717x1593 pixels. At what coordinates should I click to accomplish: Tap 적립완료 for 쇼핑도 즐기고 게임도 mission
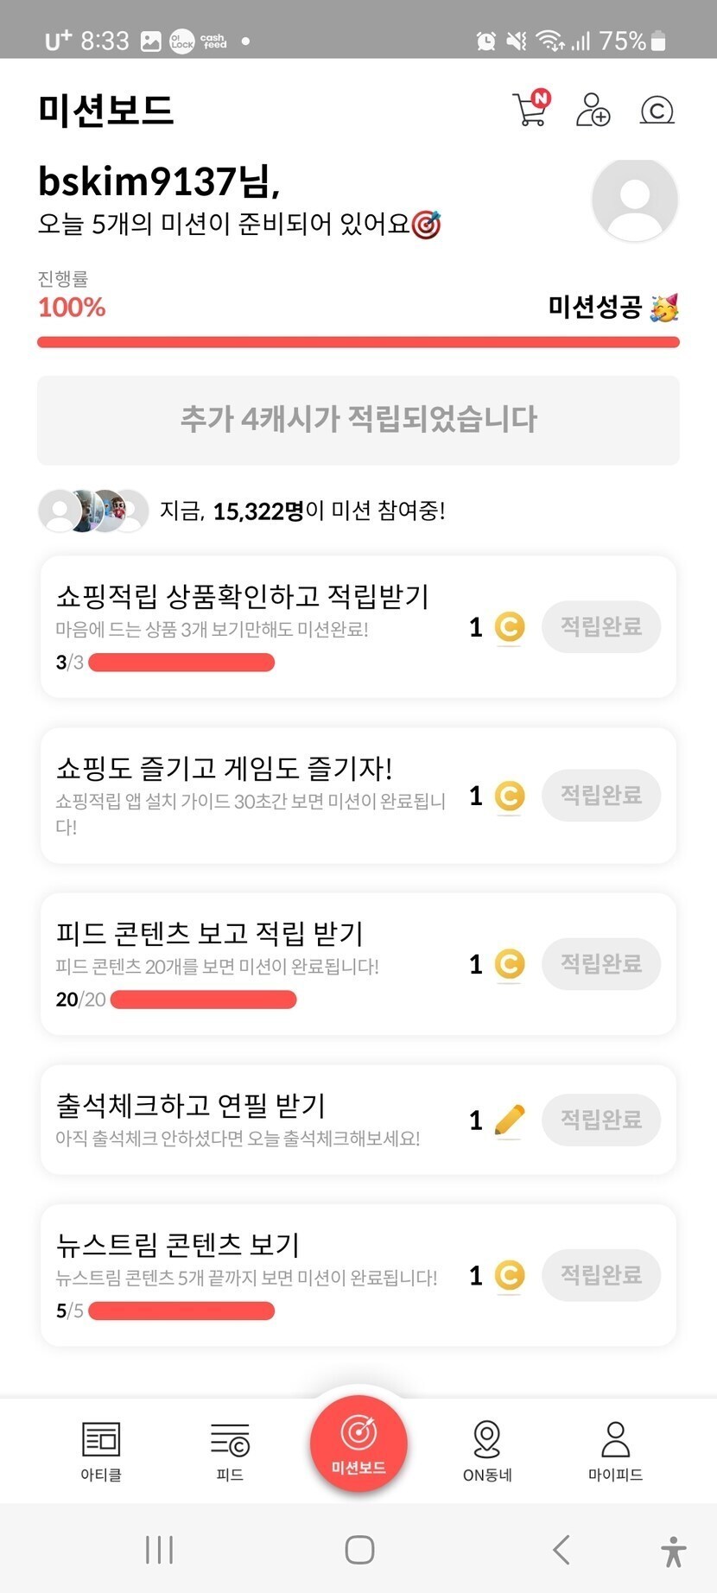click(601, 795)
